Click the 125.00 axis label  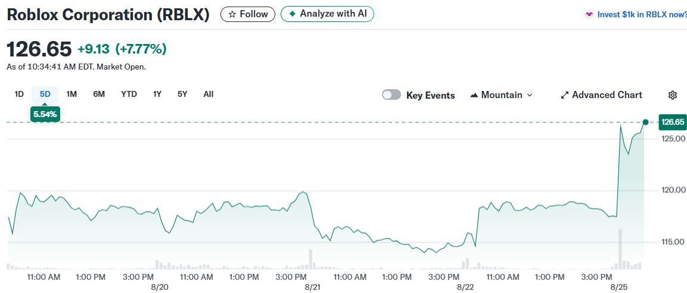(673, 139)
